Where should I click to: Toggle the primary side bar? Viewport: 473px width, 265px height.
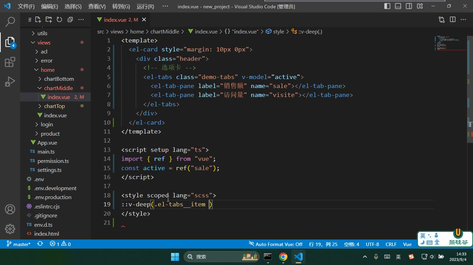point(387,6)
